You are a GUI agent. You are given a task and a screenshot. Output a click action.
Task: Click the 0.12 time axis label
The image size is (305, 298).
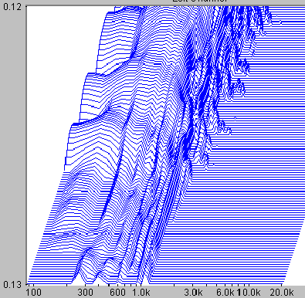coord(12,6)
